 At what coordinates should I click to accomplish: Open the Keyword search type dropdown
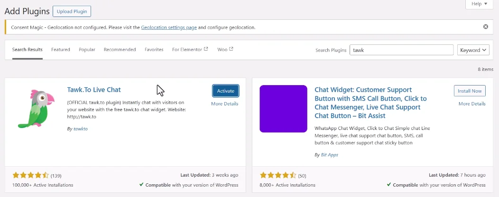[473, 50]
